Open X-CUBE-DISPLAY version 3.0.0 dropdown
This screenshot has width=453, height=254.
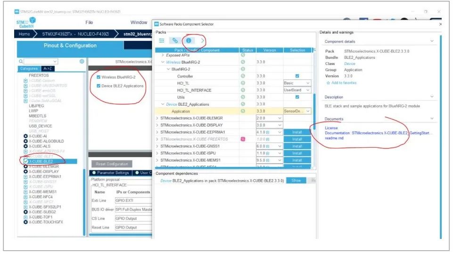coord(269,125)
